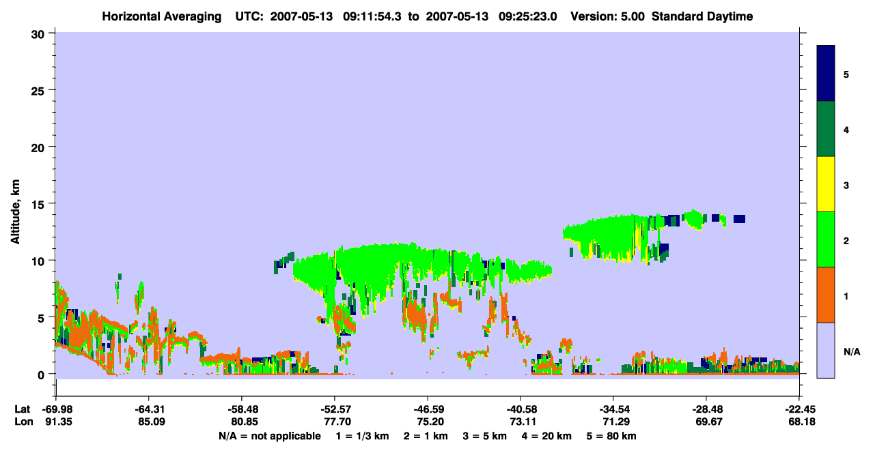
Task: Click the legend text 'N/A = not applicable'
Action: (x=269, y=436)
